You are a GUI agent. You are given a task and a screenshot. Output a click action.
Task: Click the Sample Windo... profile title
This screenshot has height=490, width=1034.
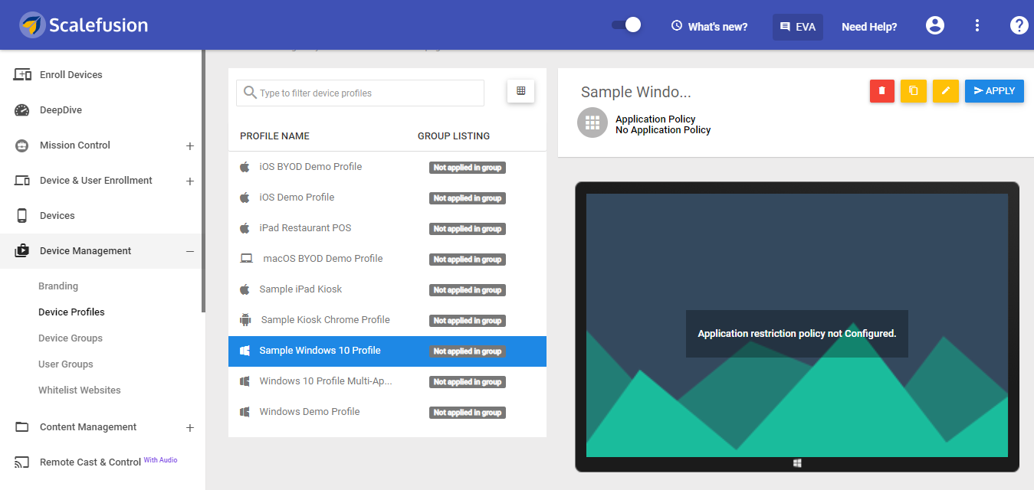coord(636,92)
